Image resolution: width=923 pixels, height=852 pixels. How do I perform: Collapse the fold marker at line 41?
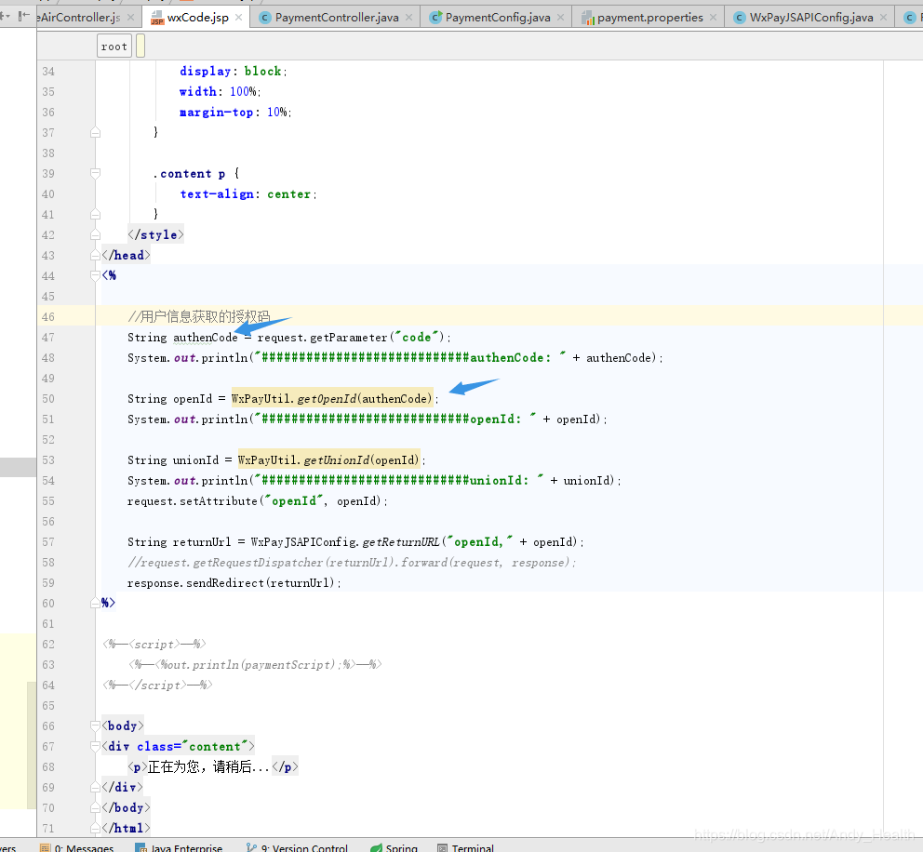coord(95,215)
